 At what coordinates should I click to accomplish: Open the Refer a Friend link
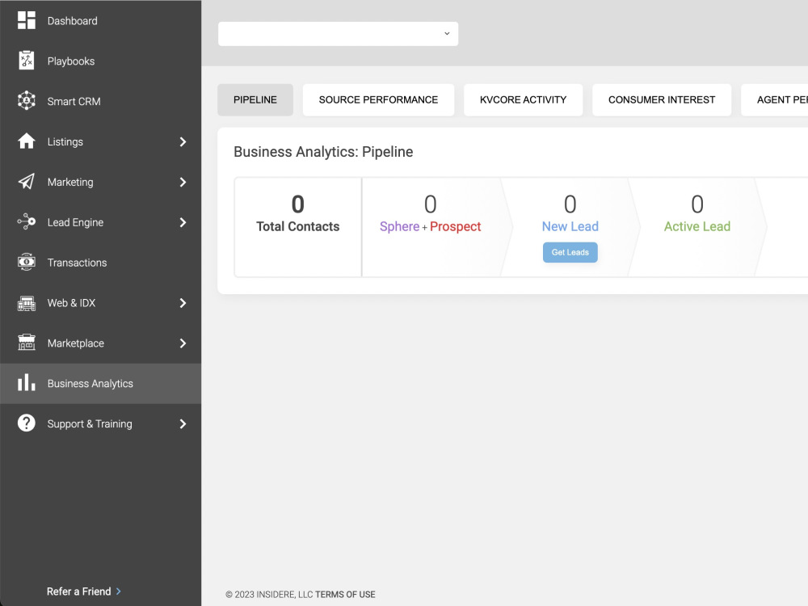point(84,591)
